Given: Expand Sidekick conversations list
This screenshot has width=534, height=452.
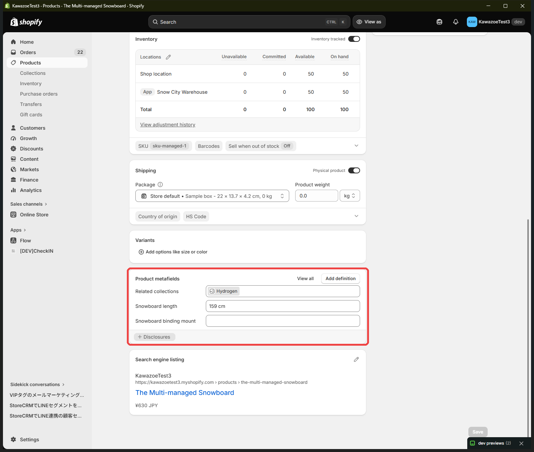Looking at the screenshot, I should click(37, 385).
